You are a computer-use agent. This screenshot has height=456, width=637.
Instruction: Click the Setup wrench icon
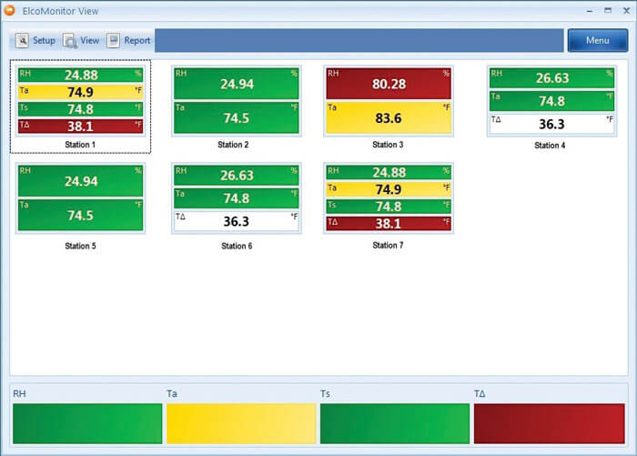(22, 41)
